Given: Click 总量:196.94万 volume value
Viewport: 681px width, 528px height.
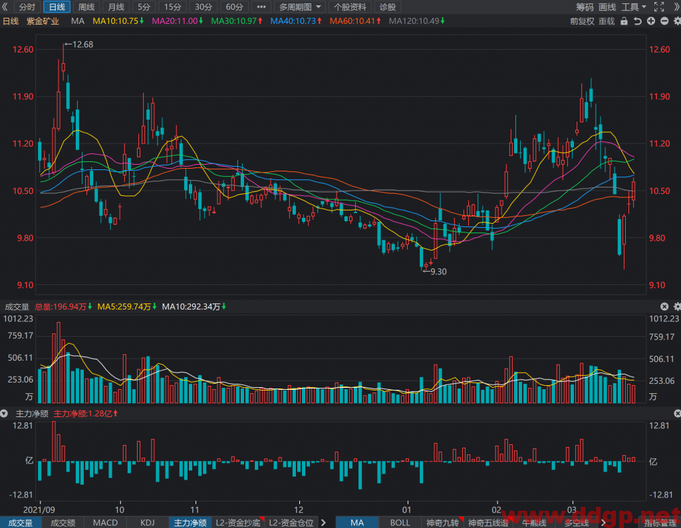Looking at the screenshot, I should coord(63,307).
